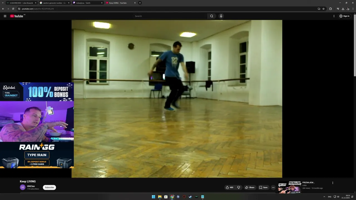Dislike the video with thumbs down
The image size is (356, 200).
point(239,187)
